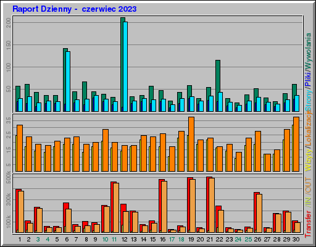Click the orange Lokalizacje bar for day 10
The width and height of the screenshot is (316, 247).
pyautogui.click(x=106, y=150)
